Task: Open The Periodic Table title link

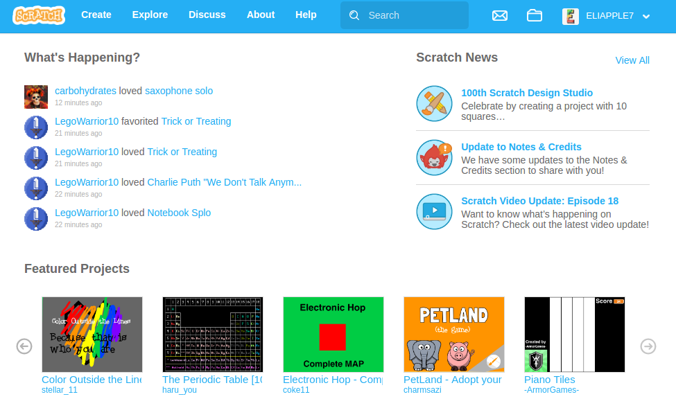Action: coord(213,380)
